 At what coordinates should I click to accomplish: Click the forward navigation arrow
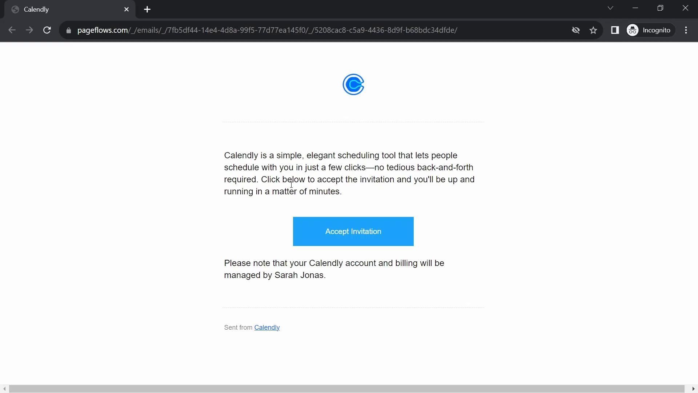[x=29, y=30]
